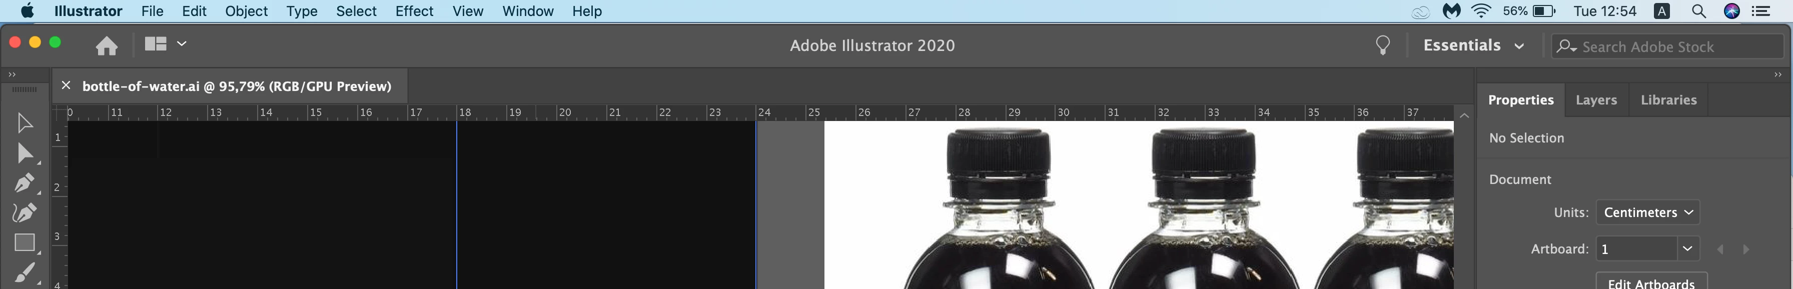Open the Essentials workspace dropdown

click(1473, 45)
